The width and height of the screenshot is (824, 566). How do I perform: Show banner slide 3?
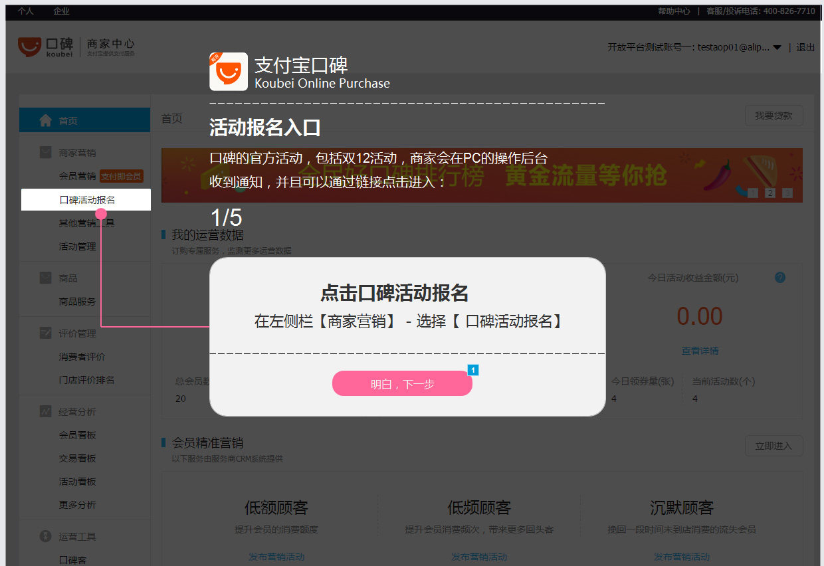[787, 193]
